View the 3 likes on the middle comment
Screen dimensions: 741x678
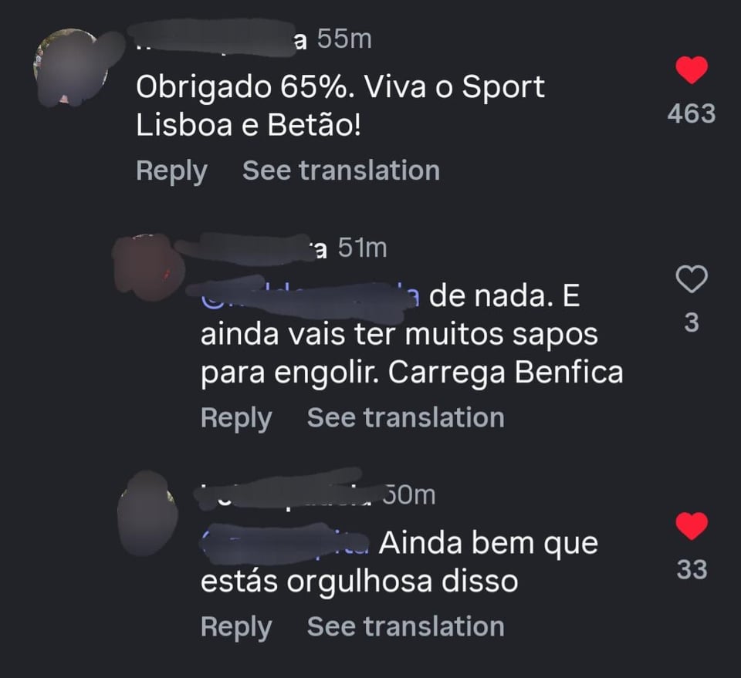[692, 322]
